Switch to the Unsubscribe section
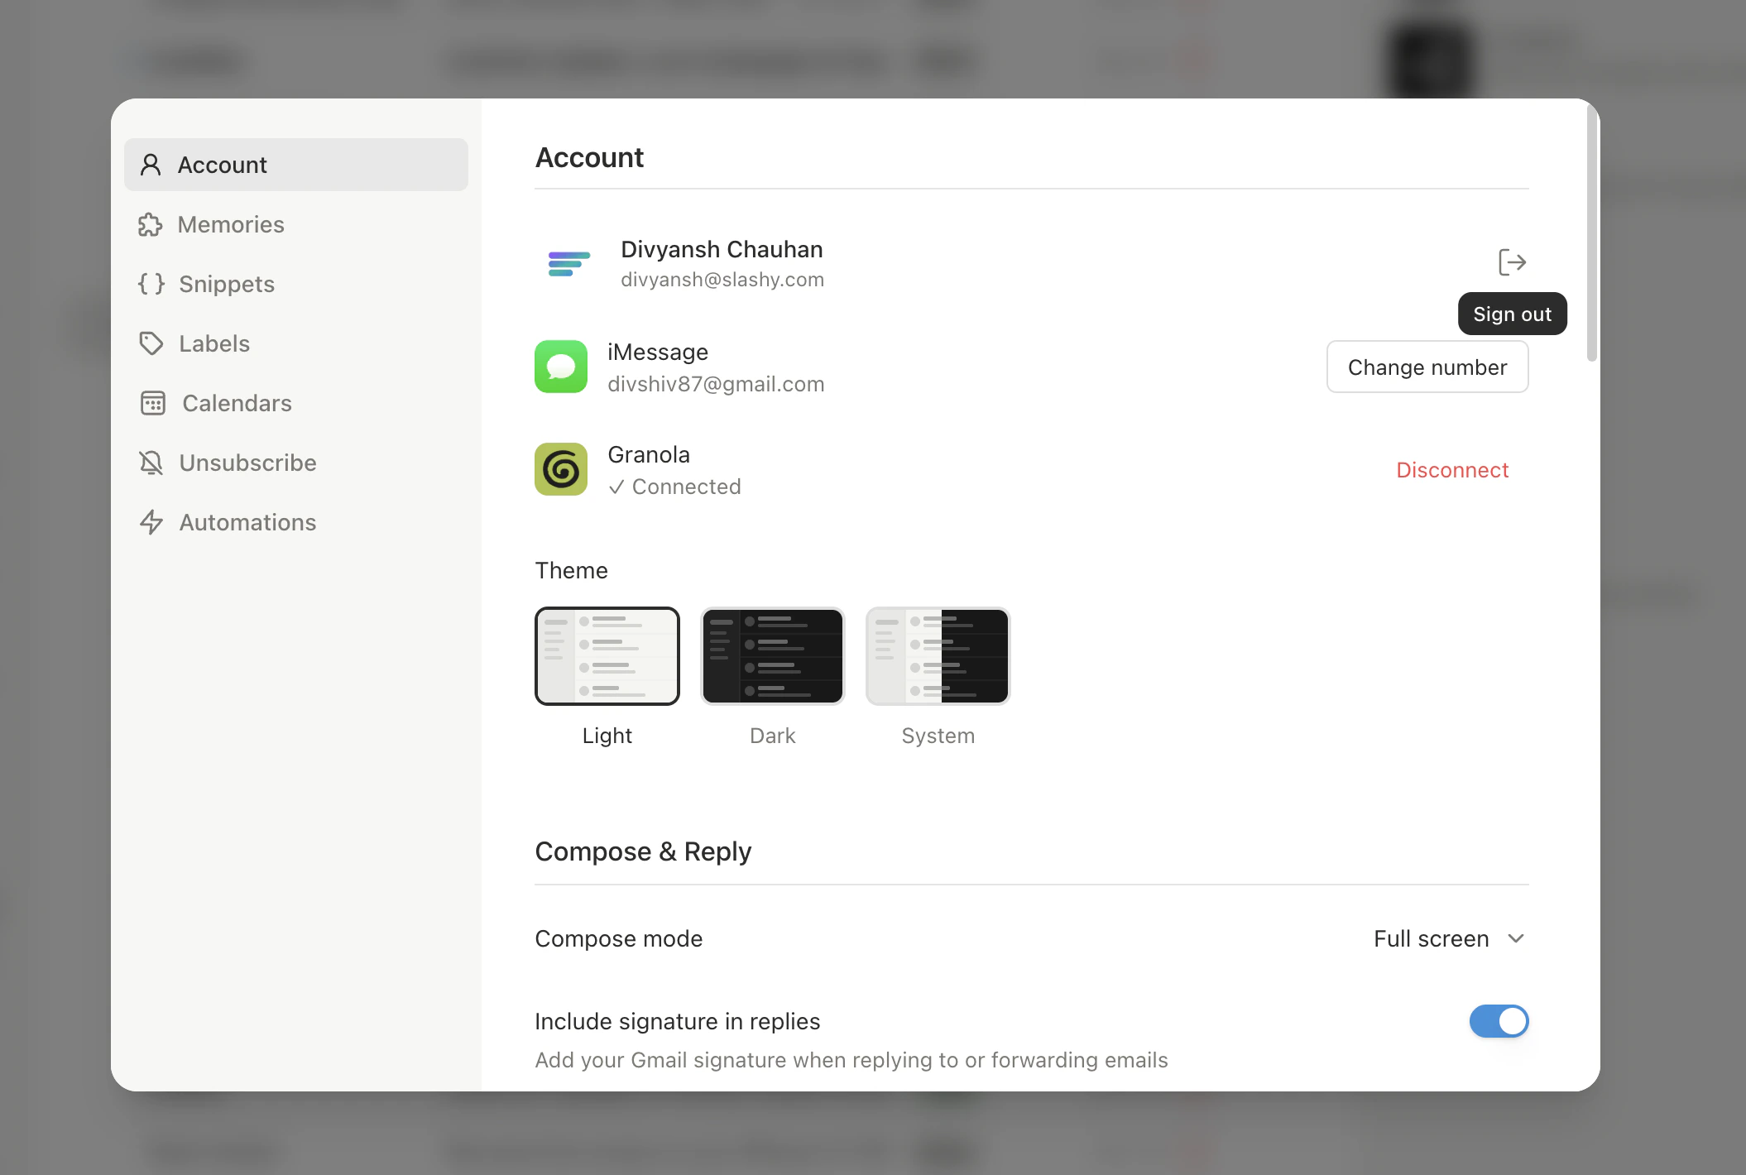1746x1175 pixels. (x=247, y=463)
